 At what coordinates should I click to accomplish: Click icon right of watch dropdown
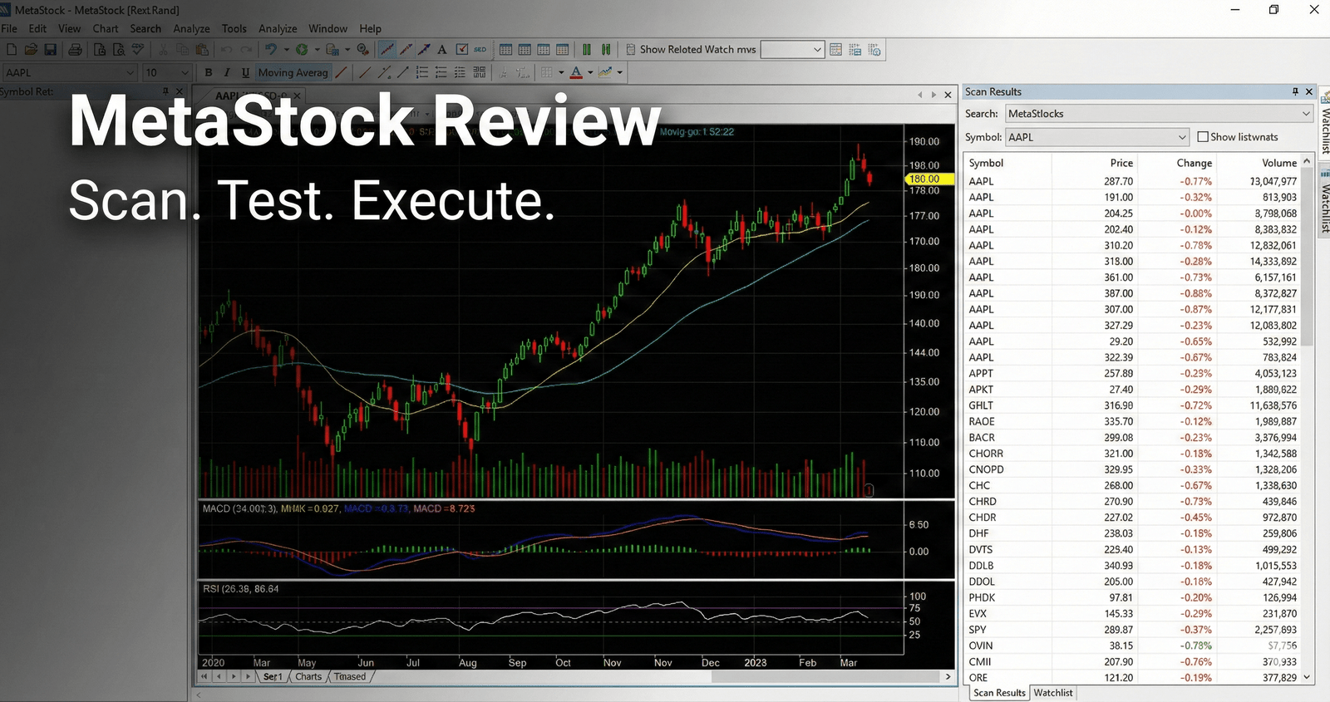[835, 50]
